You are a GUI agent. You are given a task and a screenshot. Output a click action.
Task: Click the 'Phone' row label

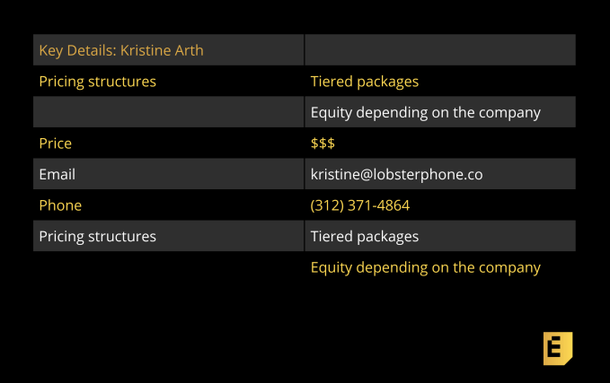click(x=60, y=205)
